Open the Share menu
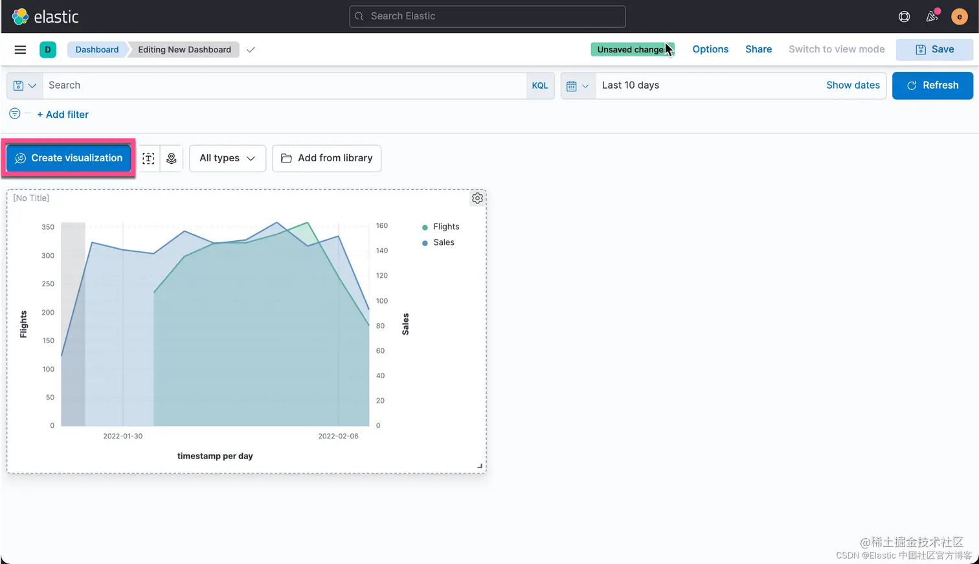This screenshot has width=979, height=564. tap(758, 50)
